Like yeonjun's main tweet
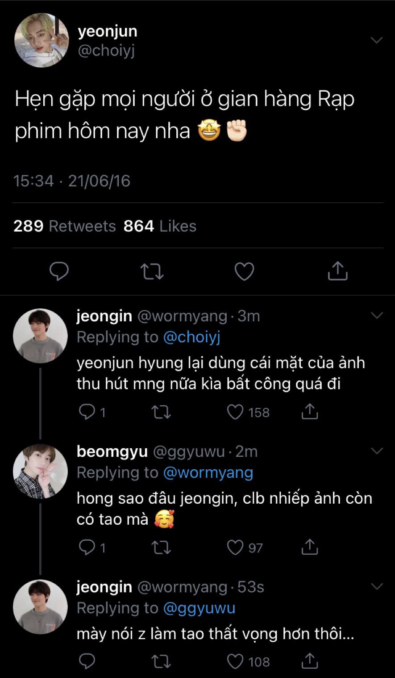This screenshot has width=395, height=678. tap(244, 271)
